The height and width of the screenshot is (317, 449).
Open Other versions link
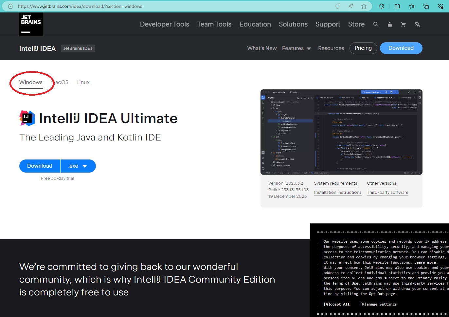point(382,183)
